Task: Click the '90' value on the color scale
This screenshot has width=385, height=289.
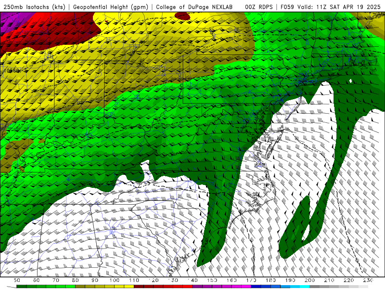Action: pos(95,280)
